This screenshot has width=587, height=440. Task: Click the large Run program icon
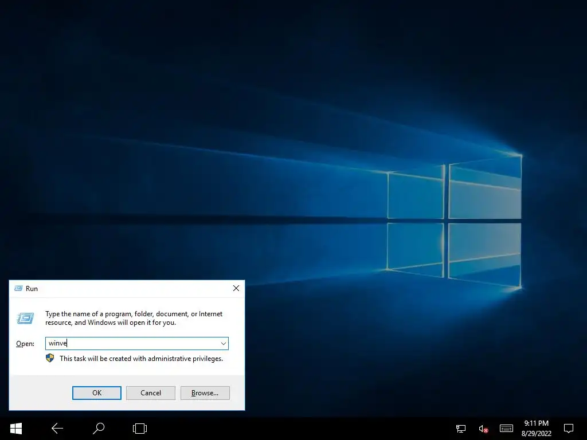click(x=25, y=318)
